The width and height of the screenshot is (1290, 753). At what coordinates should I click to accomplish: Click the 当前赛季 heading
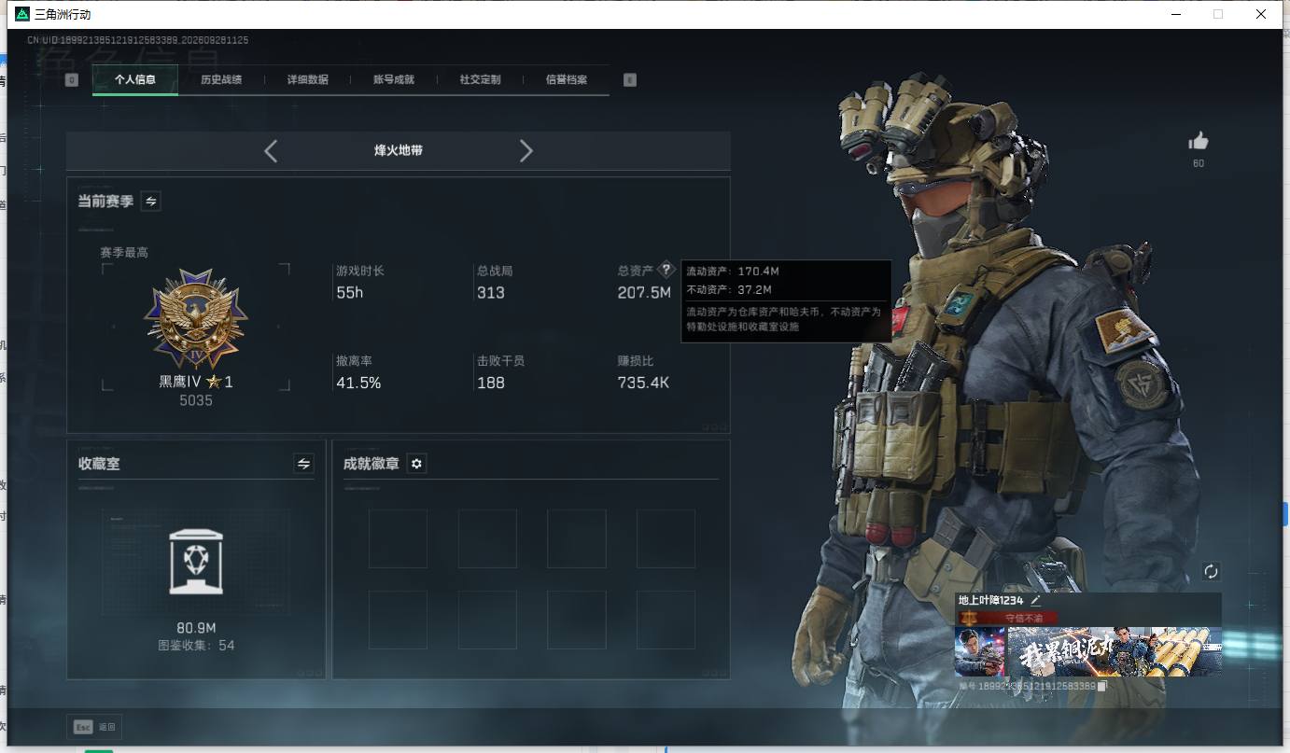click(x=105, y=202)
